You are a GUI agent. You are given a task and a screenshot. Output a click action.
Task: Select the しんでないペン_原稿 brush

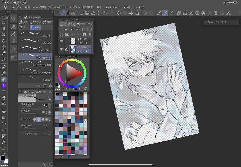[35, 71]
